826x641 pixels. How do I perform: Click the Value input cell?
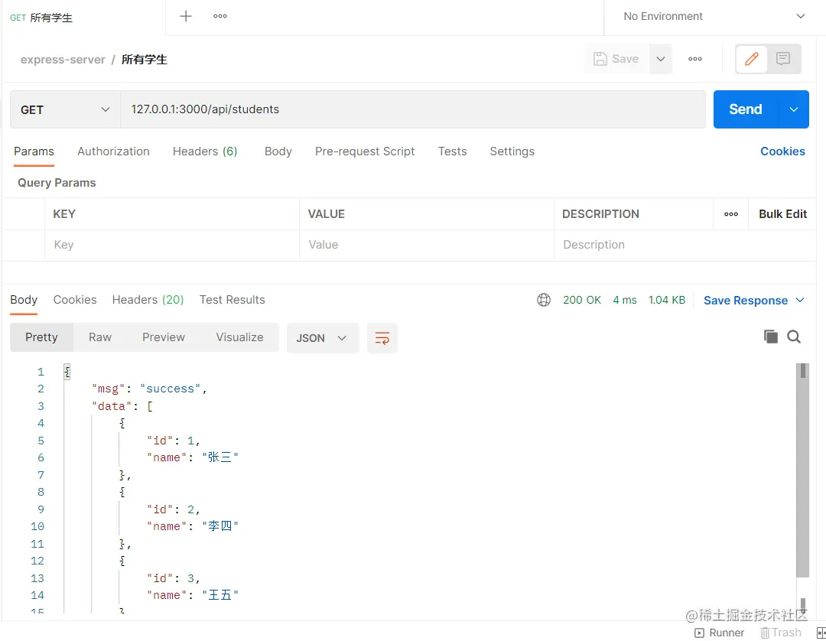(426, 245)
